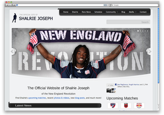Open the Blog menu item
164x115 pixels.
coord(123,12)
